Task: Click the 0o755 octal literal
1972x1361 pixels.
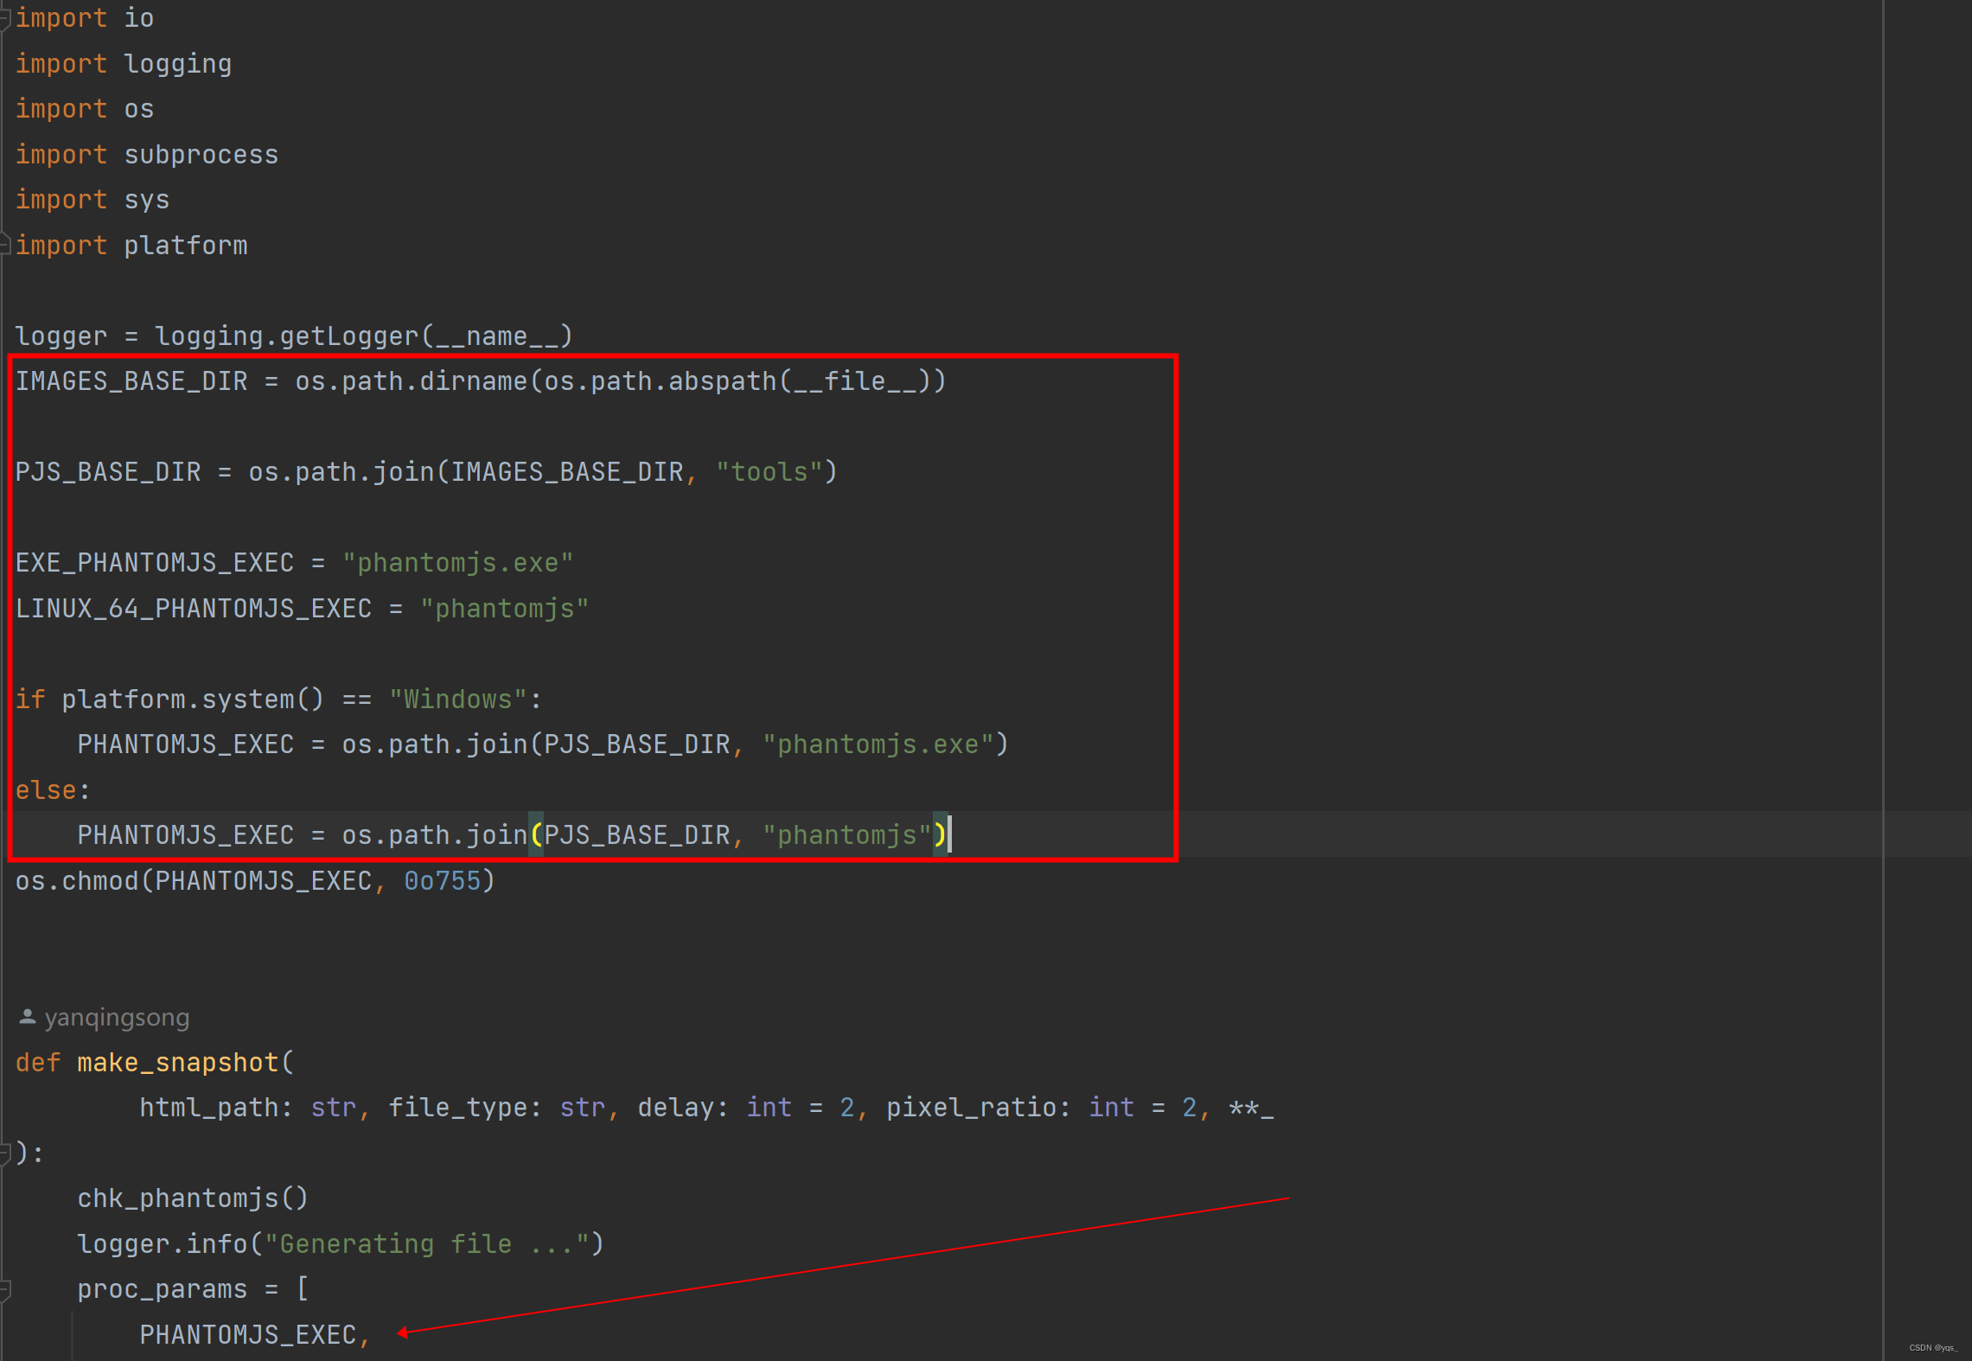Action: (442, 881)
